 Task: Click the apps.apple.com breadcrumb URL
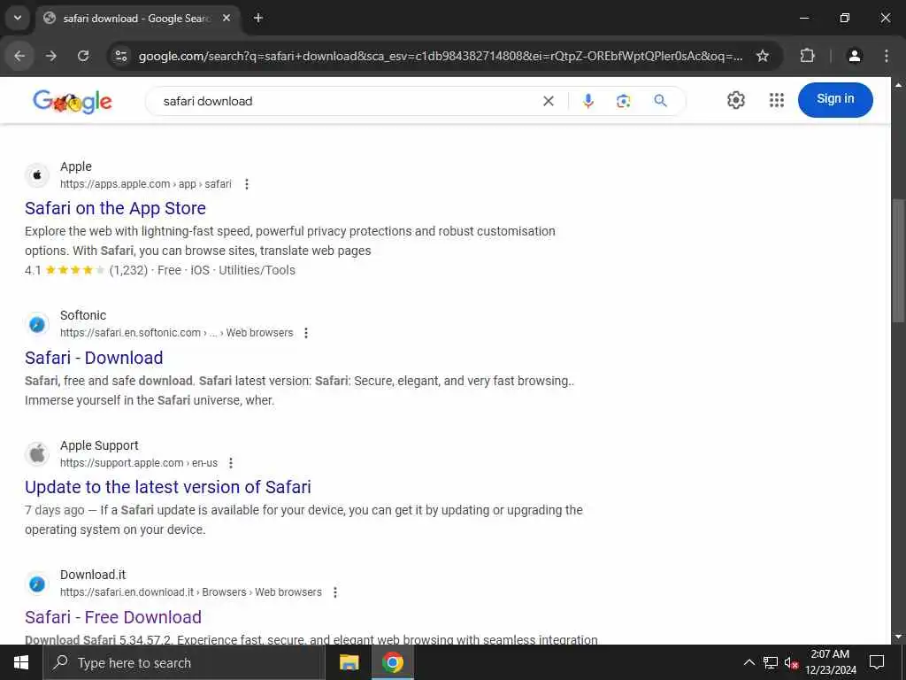pos(146,184)
